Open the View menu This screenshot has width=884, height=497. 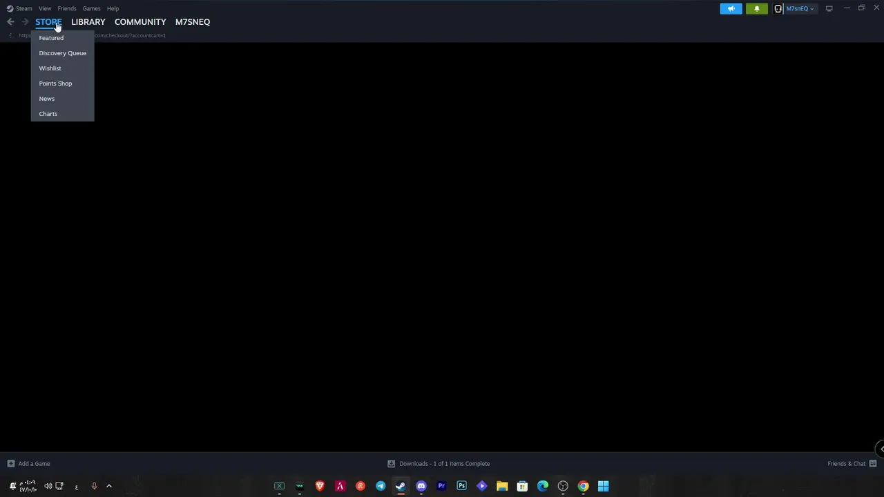[45, 8]
